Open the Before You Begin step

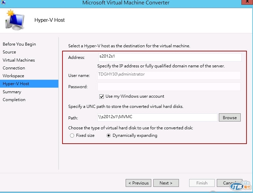pyautogui.click(x=19, y=44)
